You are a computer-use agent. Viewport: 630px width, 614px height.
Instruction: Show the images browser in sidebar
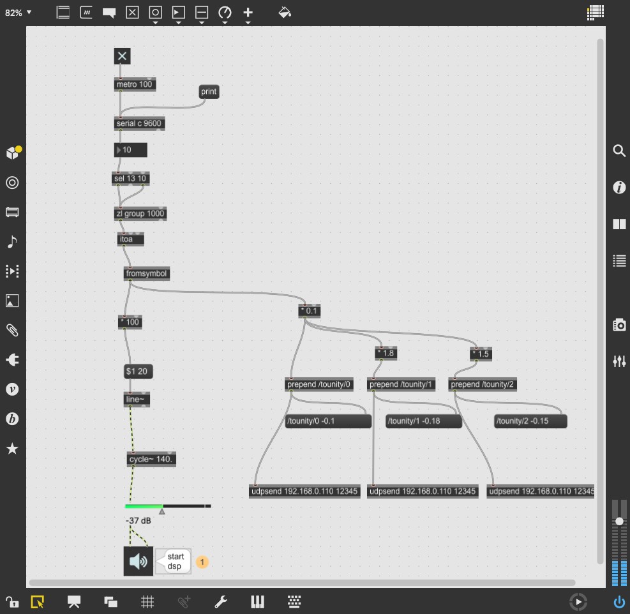tap(12, 301)
